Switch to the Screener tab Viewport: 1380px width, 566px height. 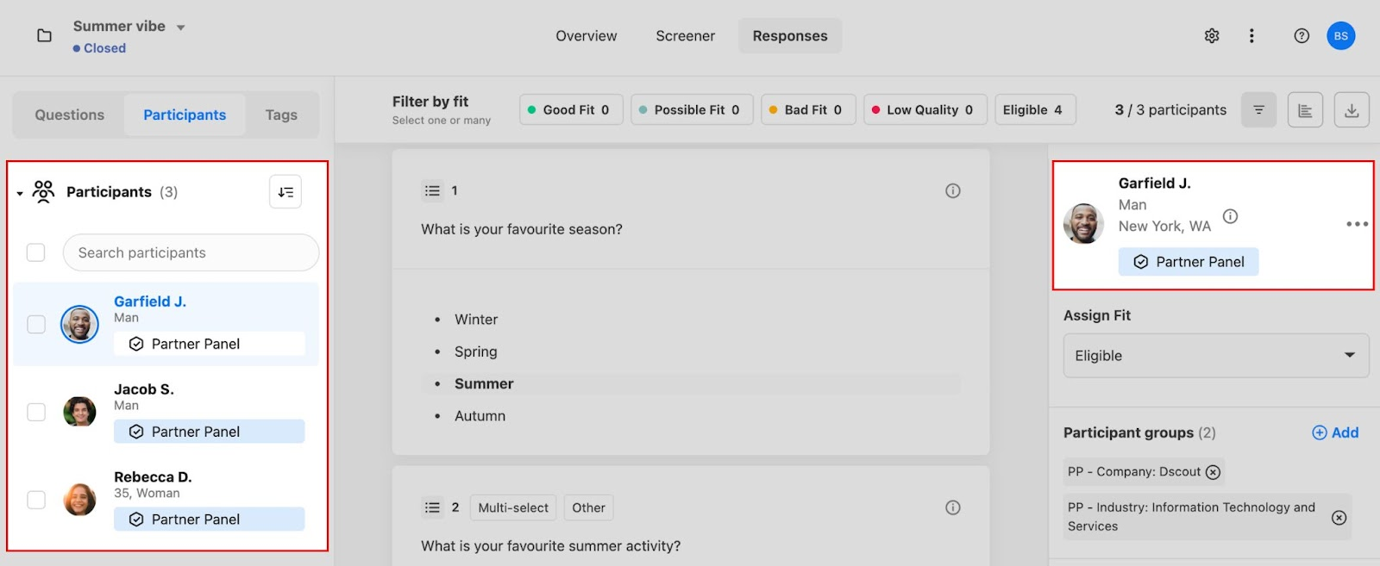(685, 36)
